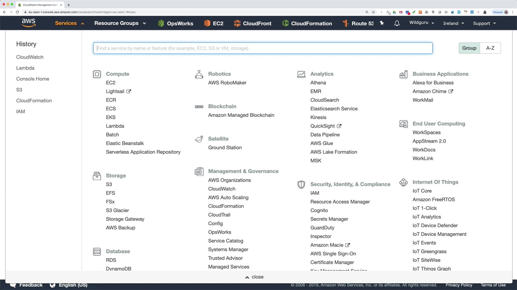Screen dimensions: 517x290
Task: Switch service list to Group view
Action: tap(469, 48)
